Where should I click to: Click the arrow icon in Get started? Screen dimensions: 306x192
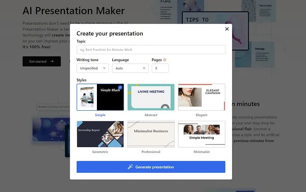pos(52,61)
